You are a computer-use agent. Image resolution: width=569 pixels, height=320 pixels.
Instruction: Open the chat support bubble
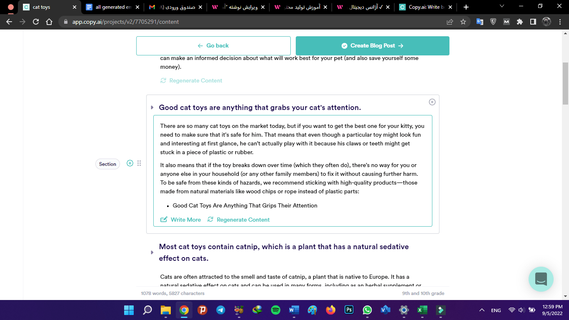click(541, 279)
